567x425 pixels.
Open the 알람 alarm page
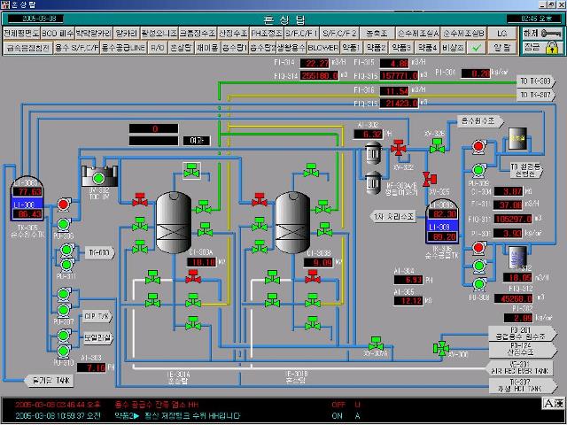click(x=502, y=47)
